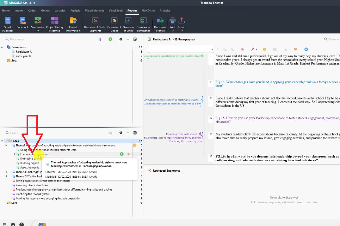Select the Participant B document
340x226 pixels.
23,56
